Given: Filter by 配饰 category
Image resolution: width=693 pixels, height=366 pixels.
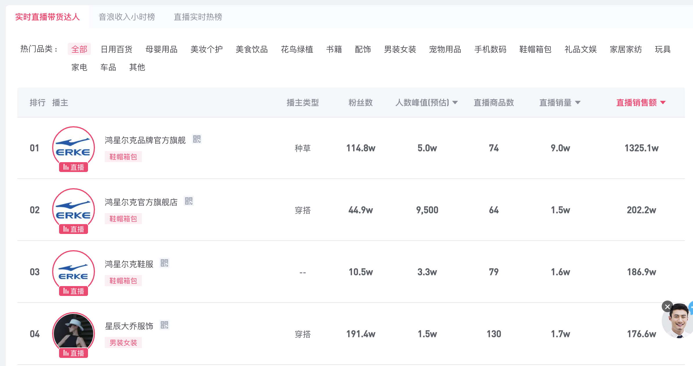Looking at the screenshot, I should pos(363,49).
